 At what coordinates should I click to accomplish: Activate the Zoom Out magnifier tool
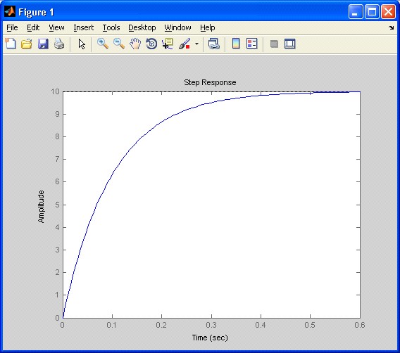pos(119,44)
